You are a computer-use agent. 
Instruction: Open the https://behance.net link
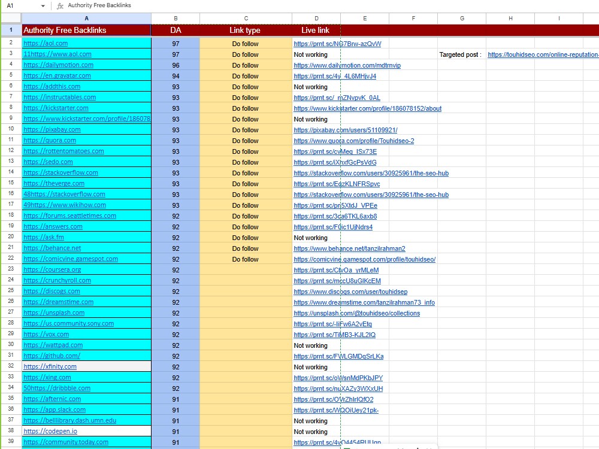(52, 248)
